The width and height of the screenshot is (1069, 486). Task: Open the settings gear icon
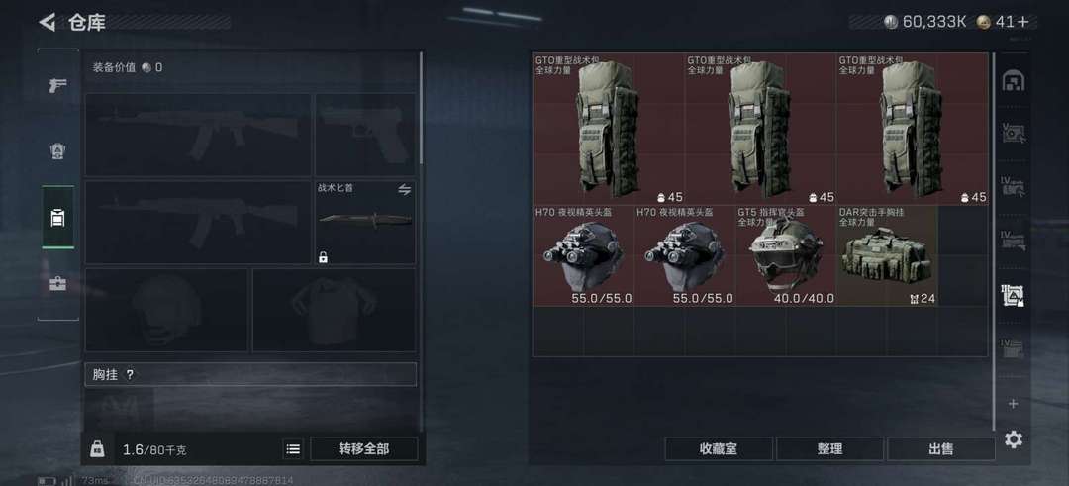pyautogui.click(x=1014, y=439)
